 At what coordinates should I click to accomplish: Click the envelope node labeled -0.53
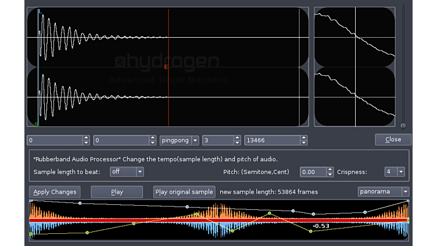point(310,231)
